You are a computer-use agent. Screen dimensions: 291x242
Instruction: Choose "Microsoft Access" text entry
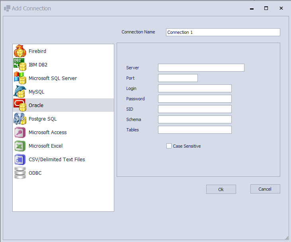point(48,133)
